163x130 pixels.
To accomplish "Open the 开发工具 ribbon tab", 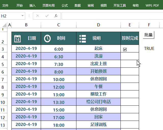I will 119,5.
